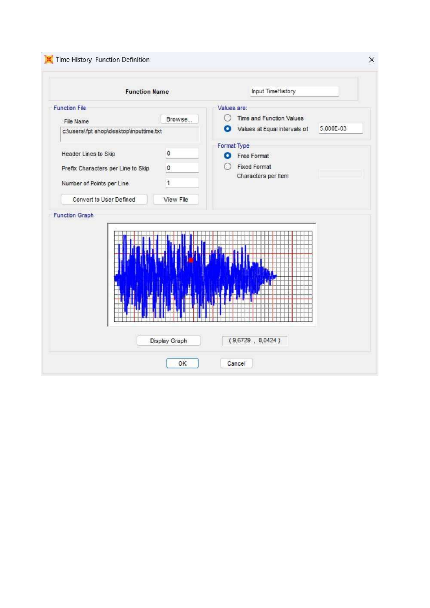Click the equal interval value field 5,000E-03
This screenshot has height=608, width=430.
coord(340,128)
